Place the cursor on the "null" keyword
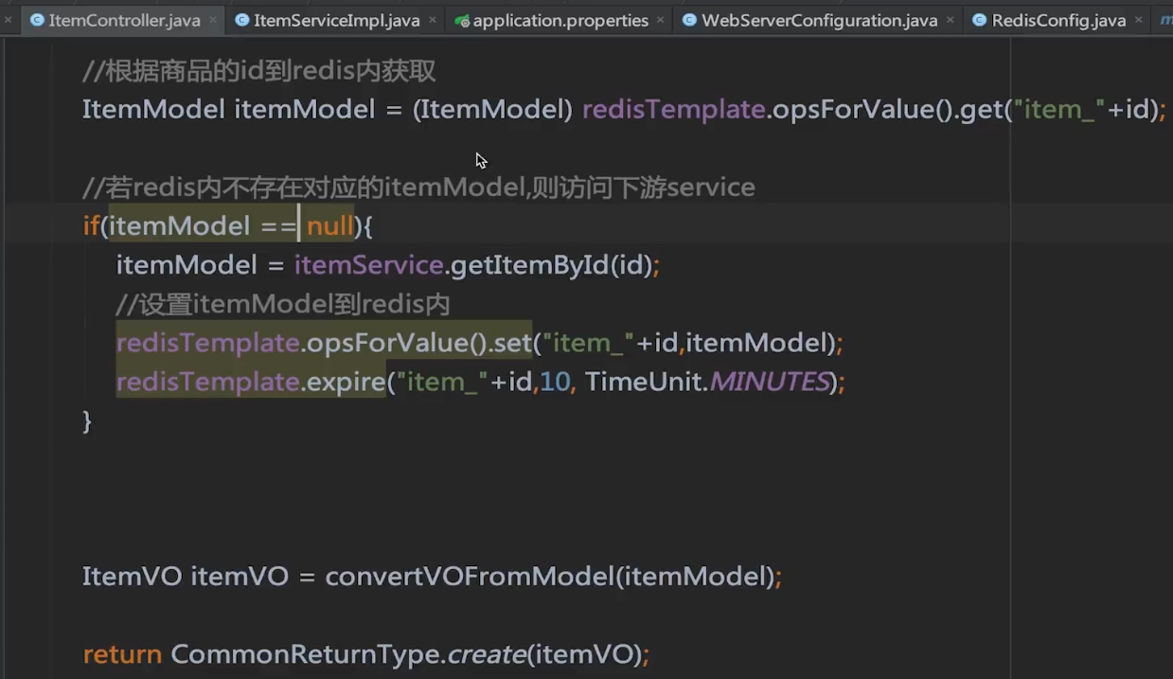Screen dimensions: 1173x679 (x=329, y=226)
